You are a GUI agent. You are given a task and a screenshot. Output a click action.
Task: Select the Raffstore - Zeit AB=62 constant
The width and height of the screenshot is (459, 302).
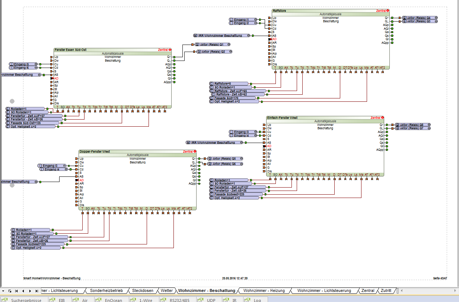click(x=239, y=94)
